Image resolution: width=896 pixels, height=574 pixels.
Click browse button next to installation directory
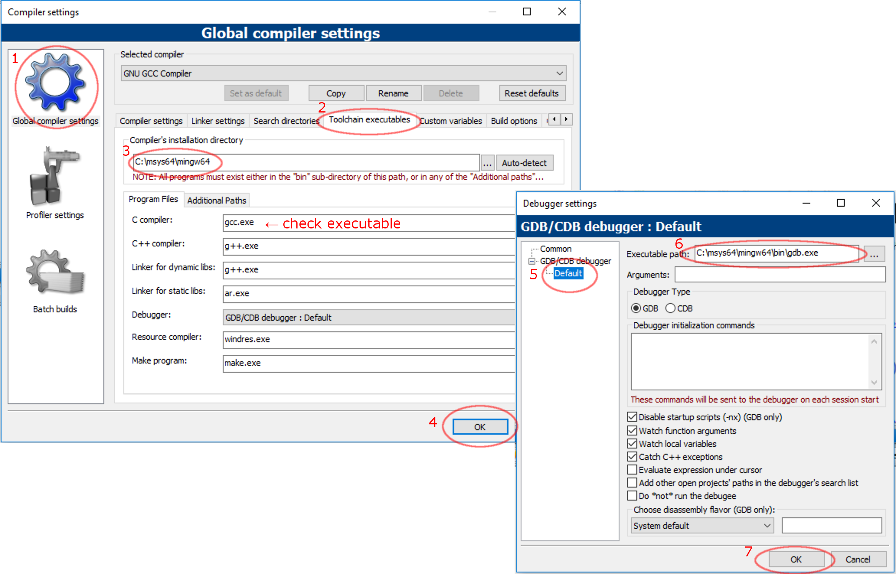click(487, 163)
